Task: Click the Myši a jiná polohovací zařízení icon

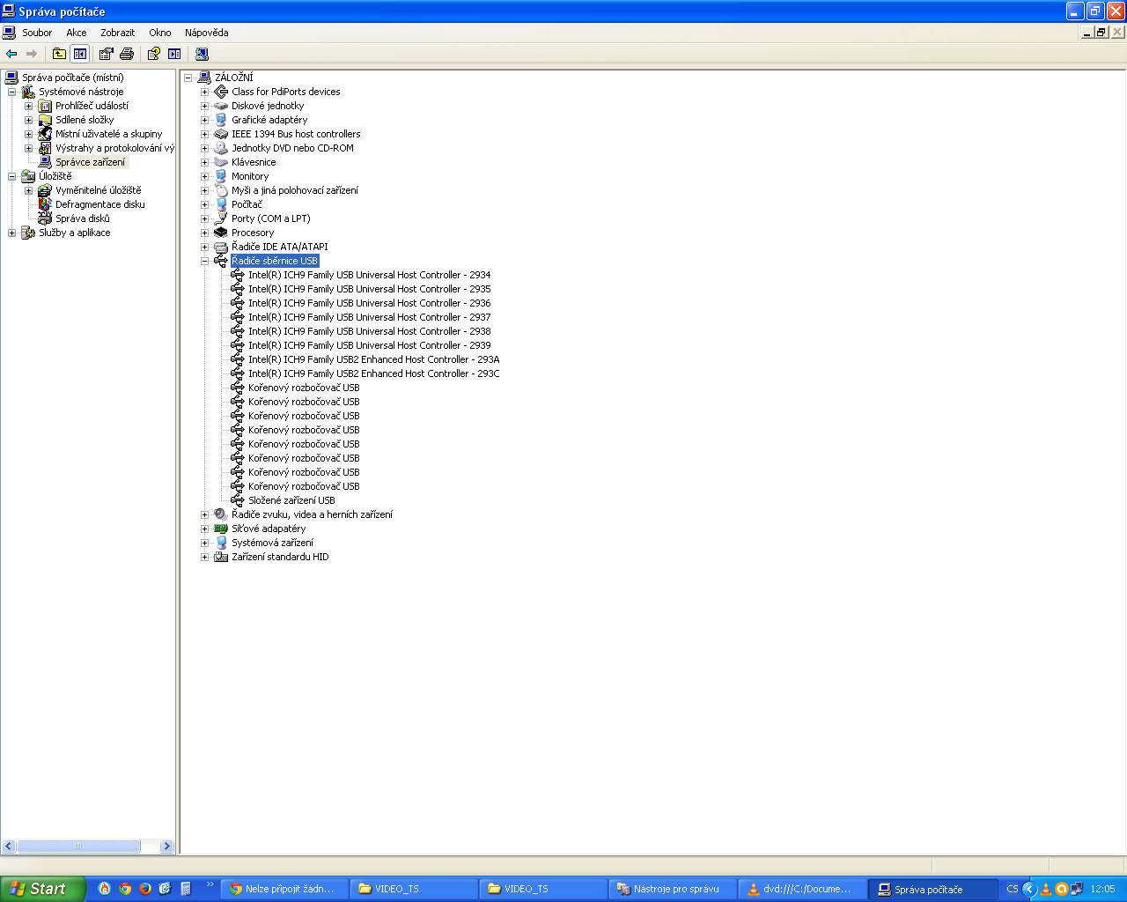Action: coord(221,190)
